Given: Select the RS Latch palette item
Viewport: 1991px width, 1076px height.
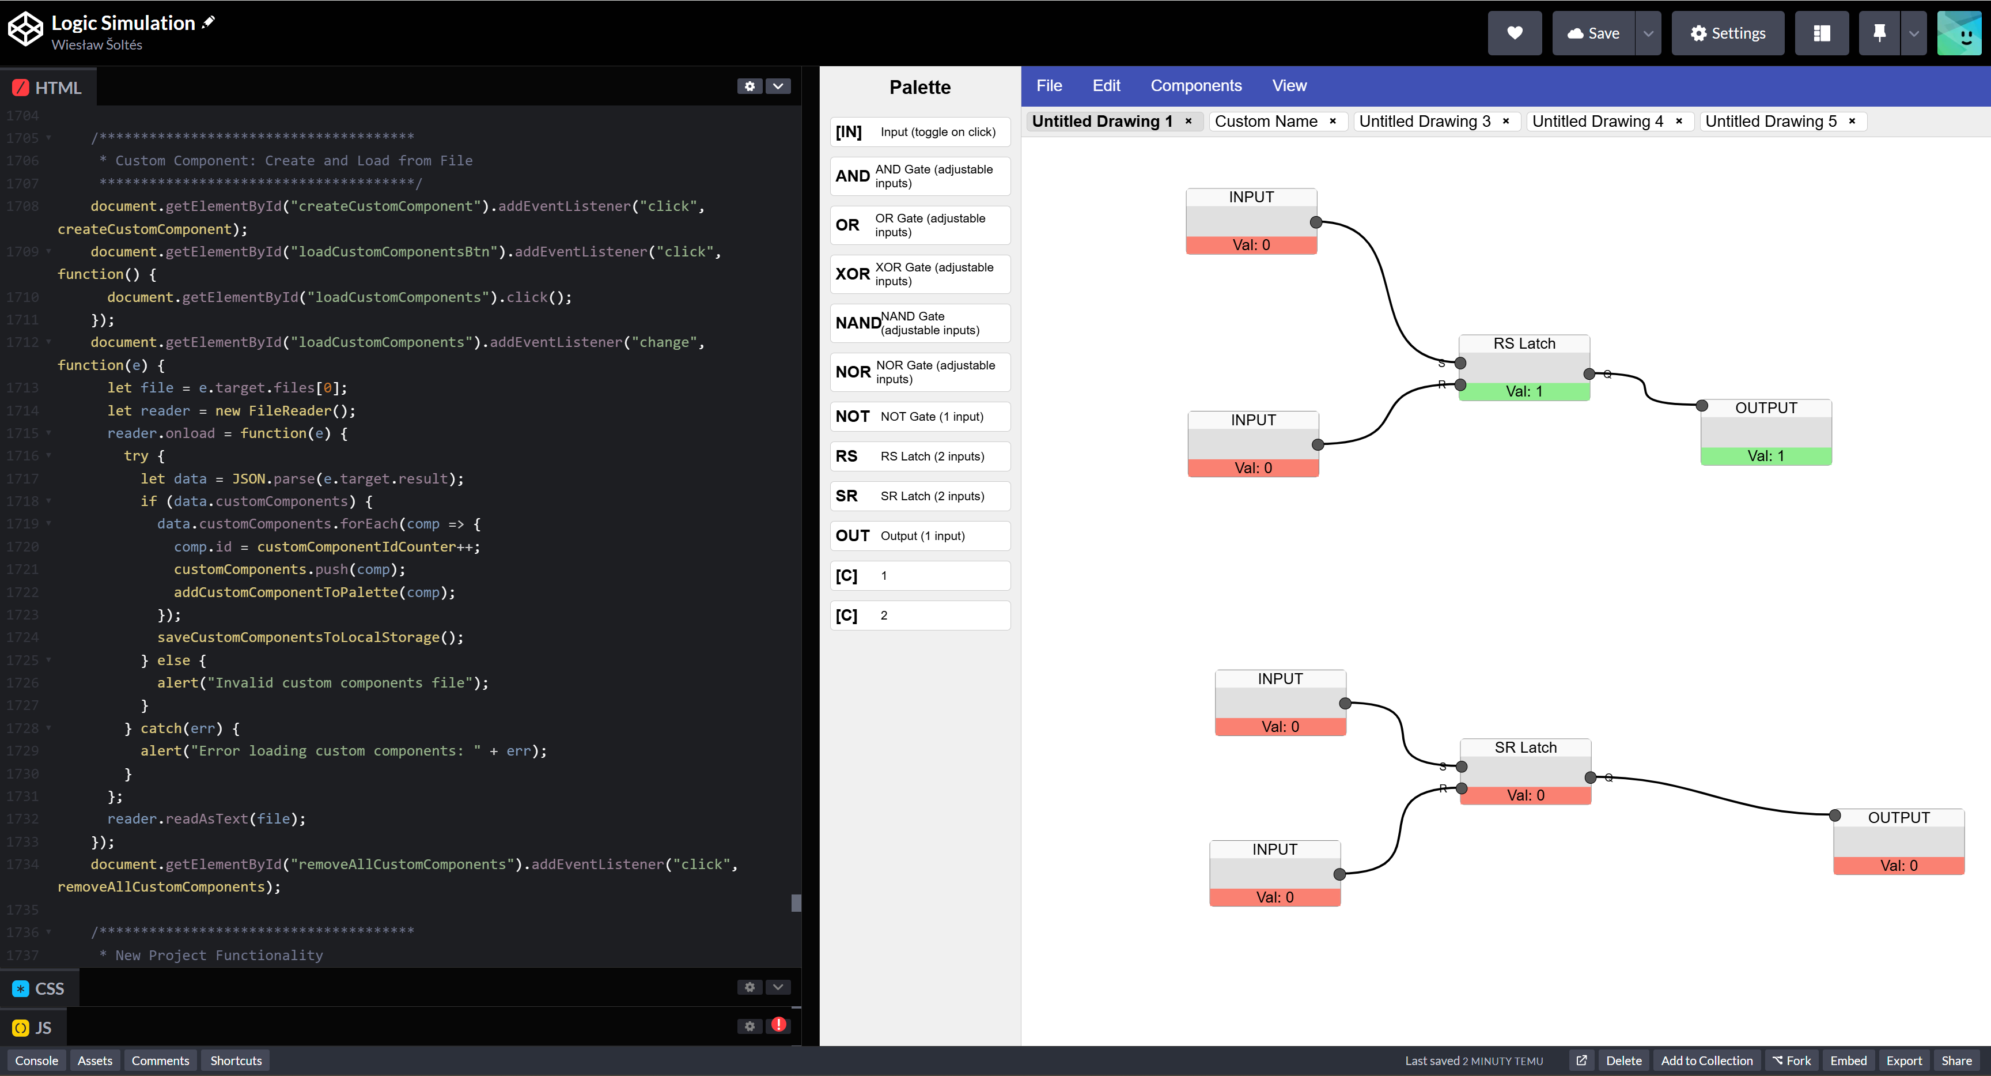Looking at the screenshot, I should click(920, 456).
